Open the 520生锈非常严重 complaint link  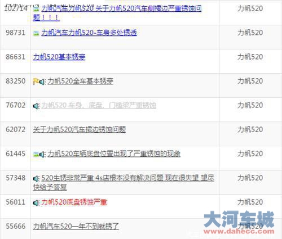point(124,182)
